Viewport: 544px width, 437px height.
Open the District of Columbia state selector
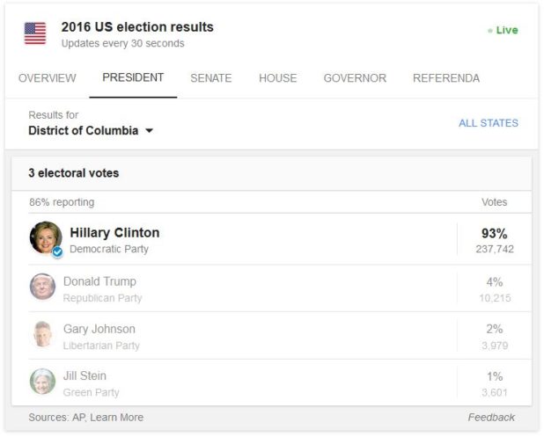(x=91, y=131)
